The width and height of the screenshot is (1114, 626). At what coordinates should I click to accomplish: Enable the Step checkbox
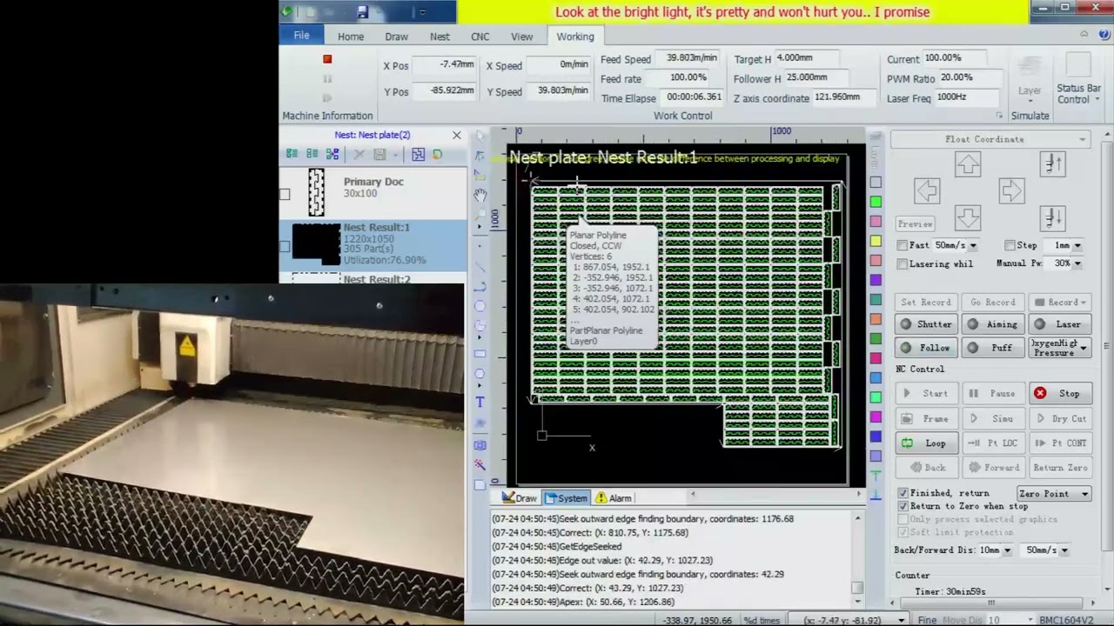(1010, 246)
